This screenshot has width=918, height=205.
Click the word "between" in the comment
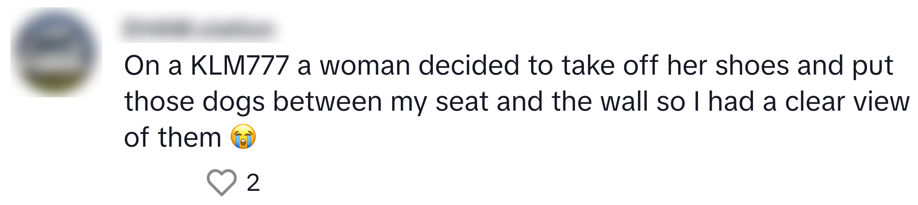point(327,102)
